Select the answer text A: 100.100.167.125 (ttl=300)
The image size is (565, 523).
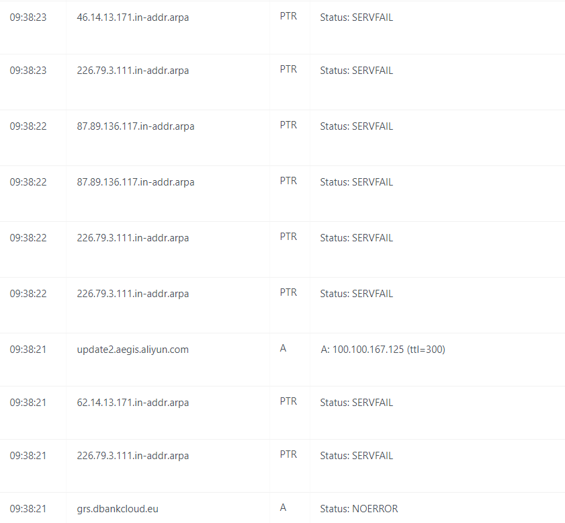(383, 349)
